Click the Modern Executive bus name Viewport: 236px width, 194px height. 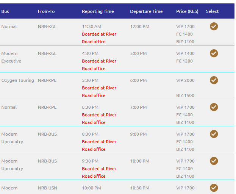point(11,57)
